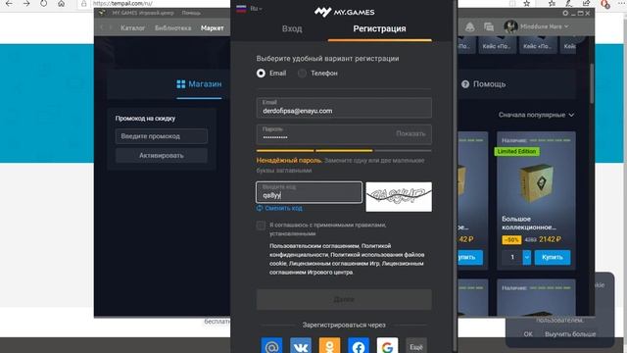Screen dimensions: 627x353
Task: Click the Магазин grid icon
Action: [x=180, y=84]
